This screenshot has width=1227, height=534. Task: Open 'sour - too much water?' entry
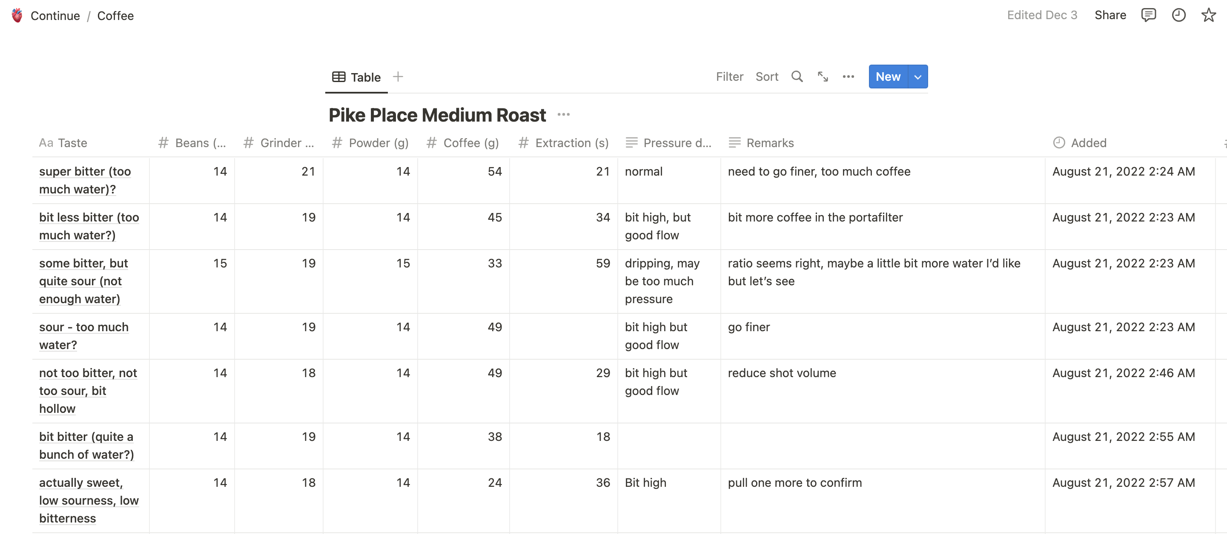click(x=84, y=336)
